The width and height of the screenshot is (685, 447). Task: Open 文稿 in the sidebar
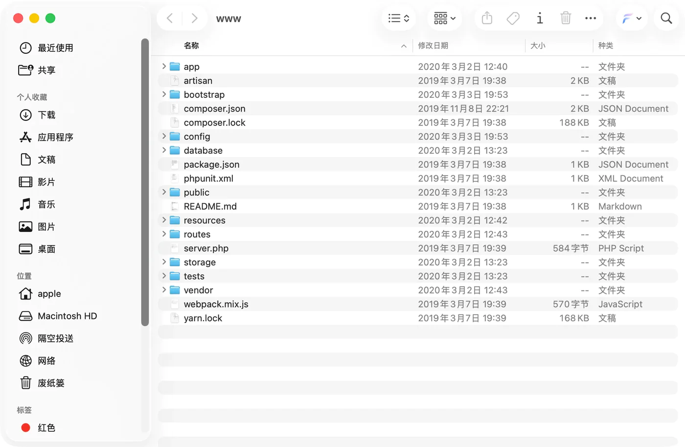(37, 160)
